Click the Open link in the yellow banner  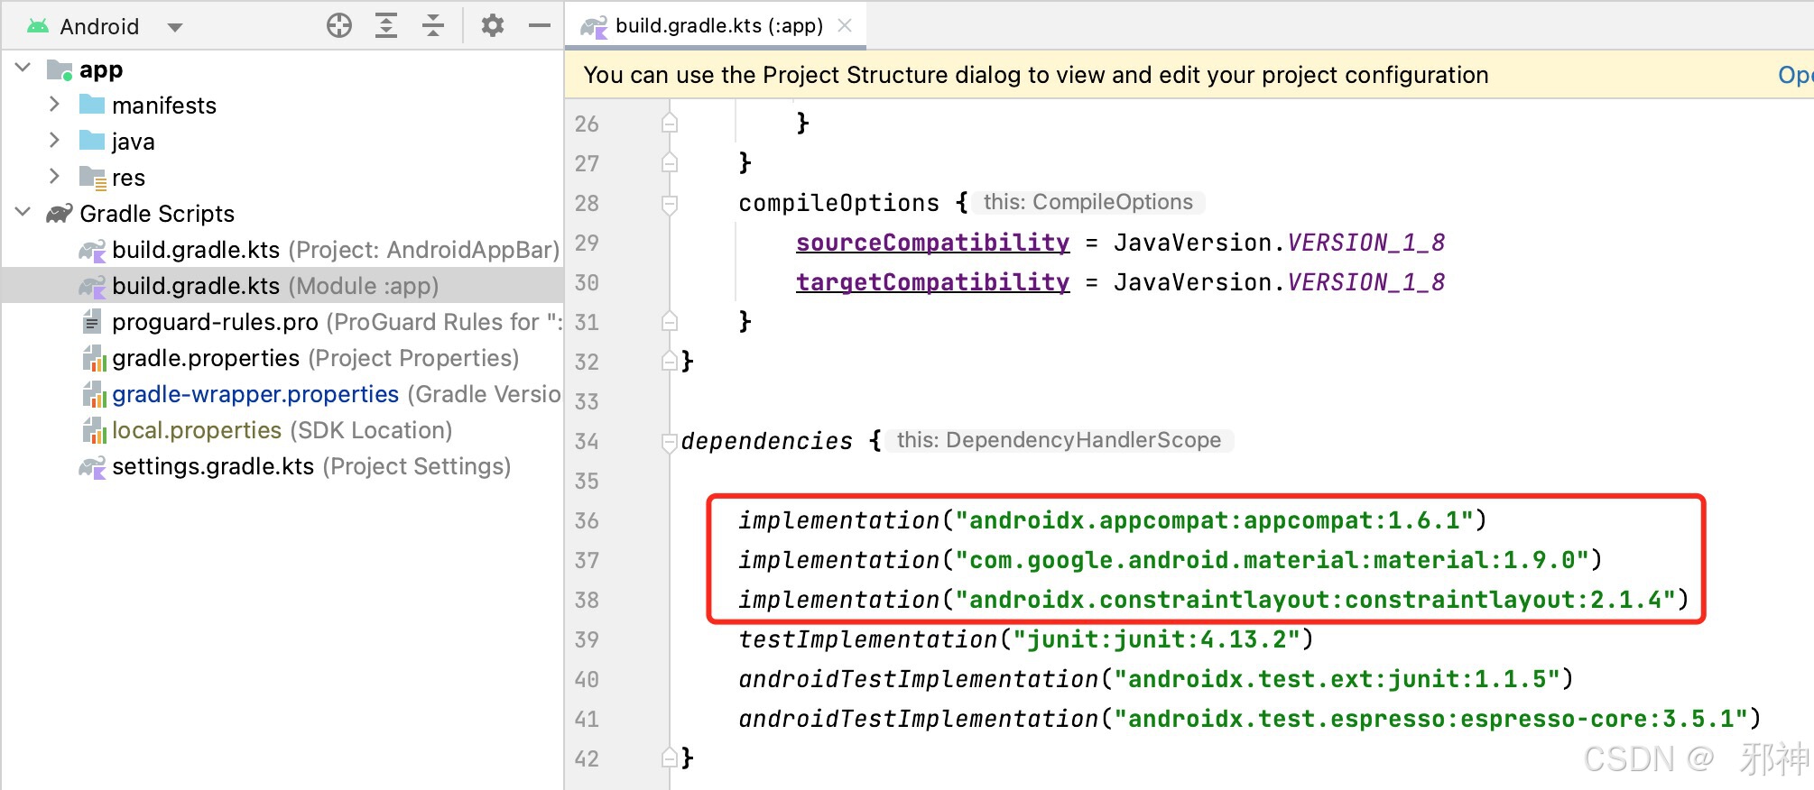click(1794, 75)
